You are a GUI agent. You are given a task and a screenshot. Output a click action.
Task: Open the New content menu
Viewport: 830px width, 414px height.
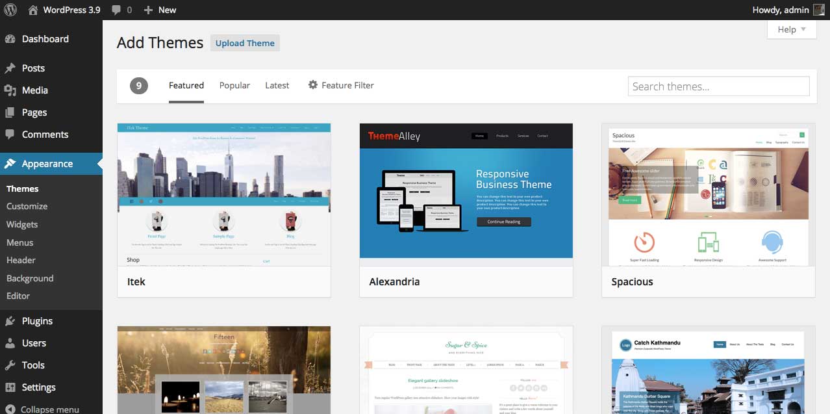coord(160,10)
